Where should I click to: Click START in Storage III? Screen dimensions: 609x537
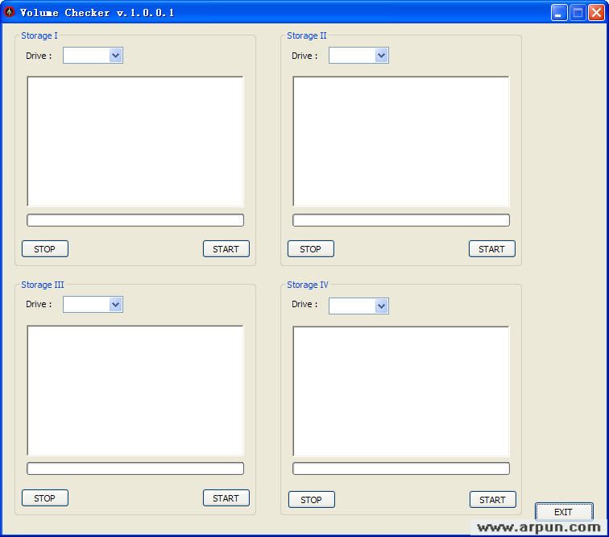click(x=226, y=498)
